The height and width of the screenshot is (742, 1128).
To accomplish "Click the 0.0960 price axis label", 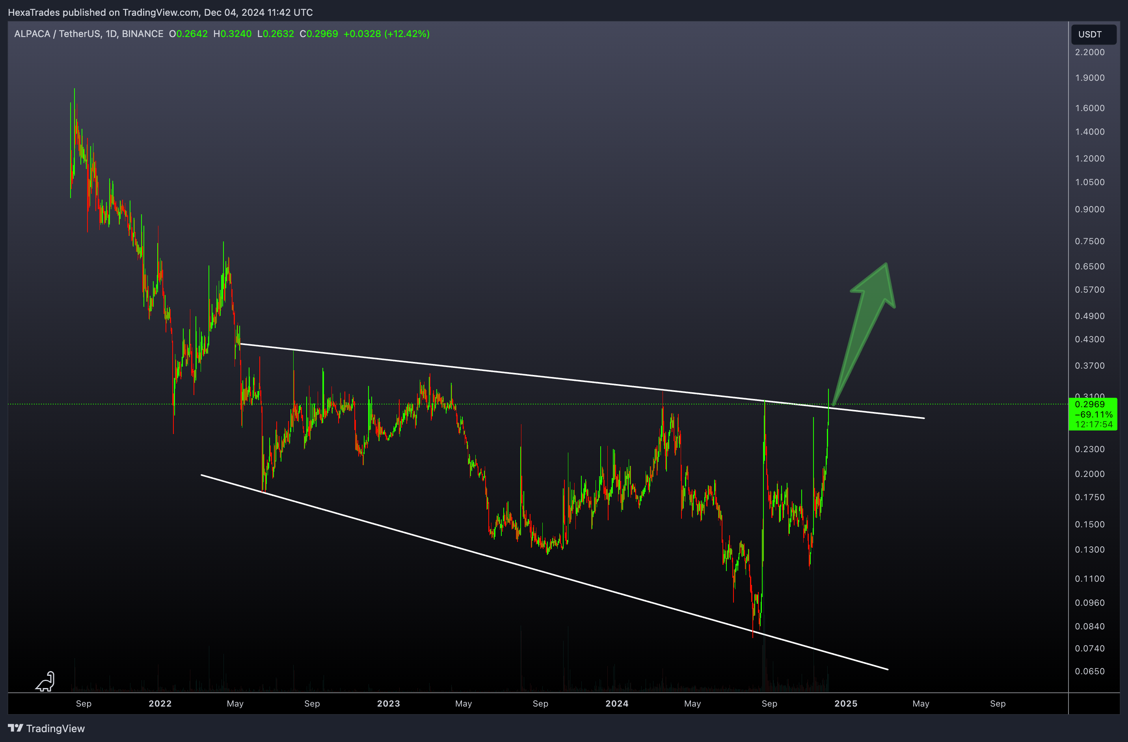I will click(1090, 603).
